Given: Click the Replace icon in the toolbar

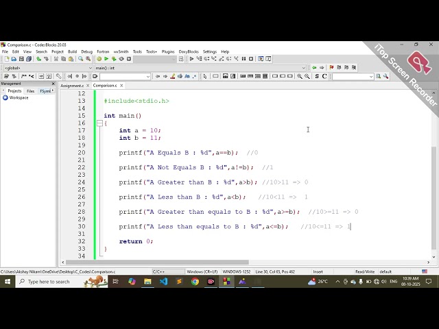Looking at the screenshot, I should tap(88, 59).
